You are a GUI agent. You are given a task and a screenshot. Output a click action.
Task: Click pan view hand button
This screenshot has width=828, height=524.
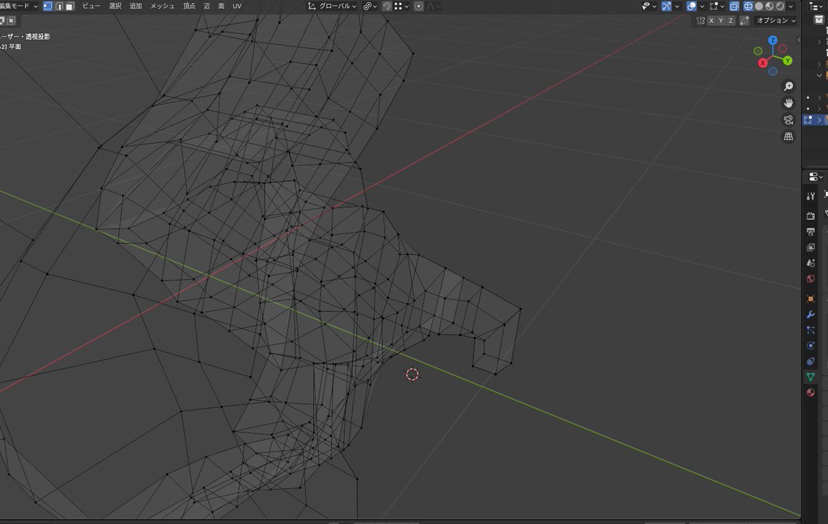[x=788, y=103]
